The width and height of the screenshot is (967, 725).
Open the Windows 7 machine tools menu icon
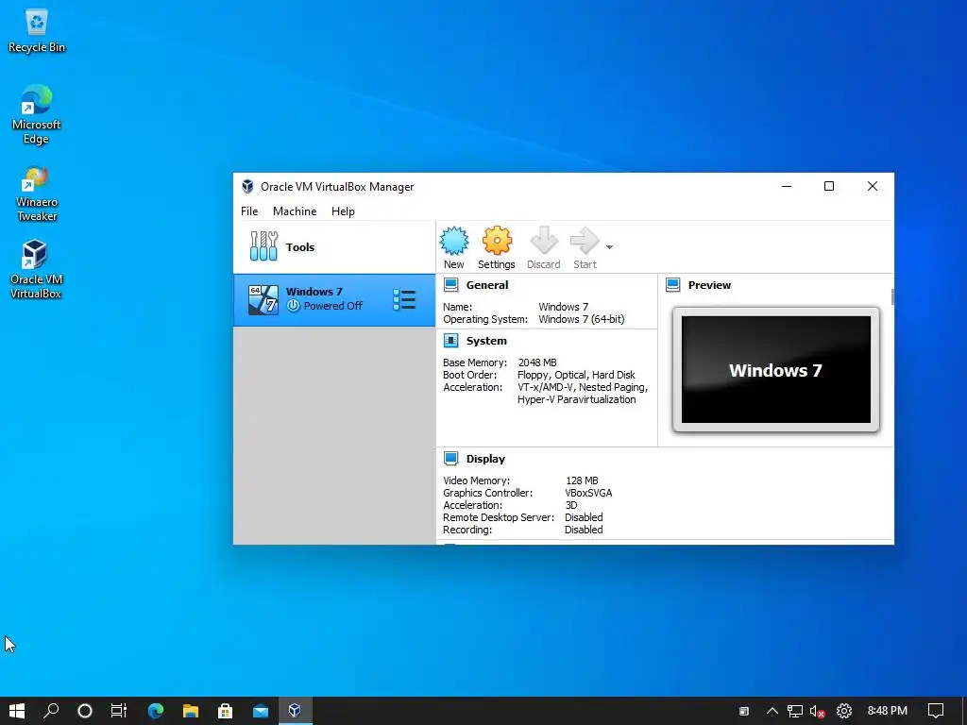[x=404, y=299]
